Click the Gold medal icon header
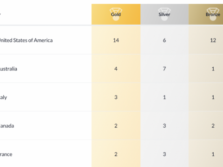The image size is (223, 167). [116, 14]
